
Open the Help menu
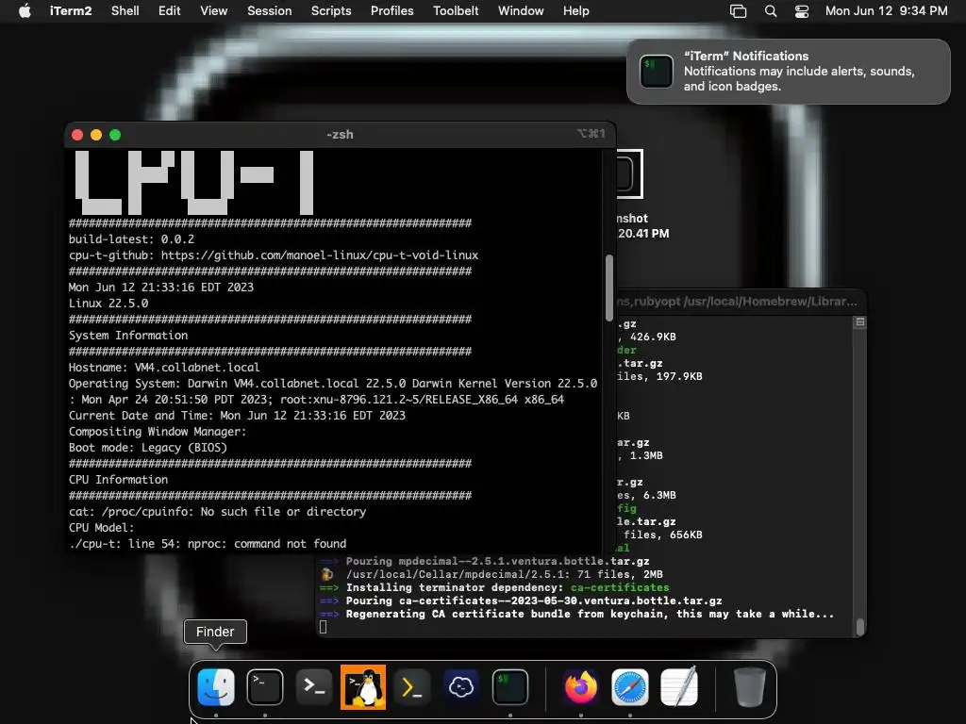click(576, 11)
